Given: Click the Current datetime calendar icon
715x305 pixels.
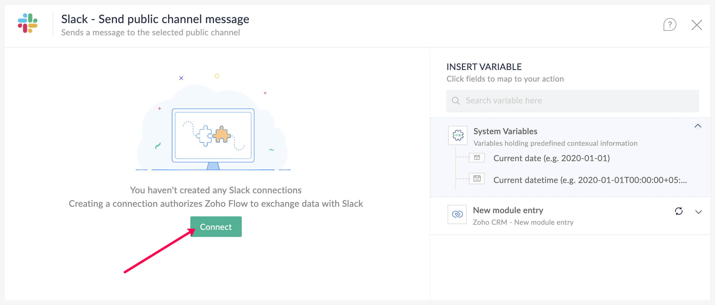Looking at the screenshot, I should (x=477, y=179).
